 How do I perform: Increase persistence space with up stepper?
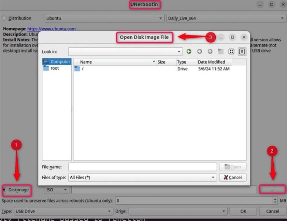tap(275, 199)
